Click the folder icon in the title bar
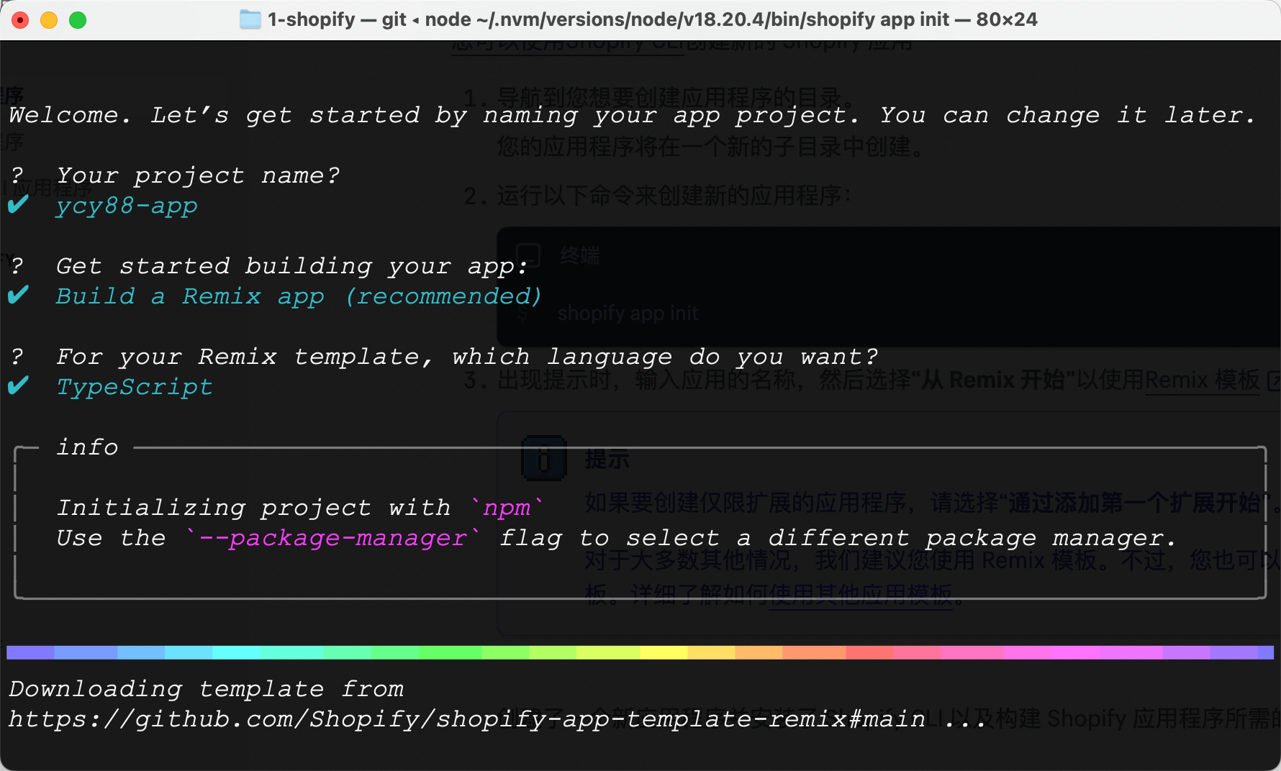 click(250, 19)
